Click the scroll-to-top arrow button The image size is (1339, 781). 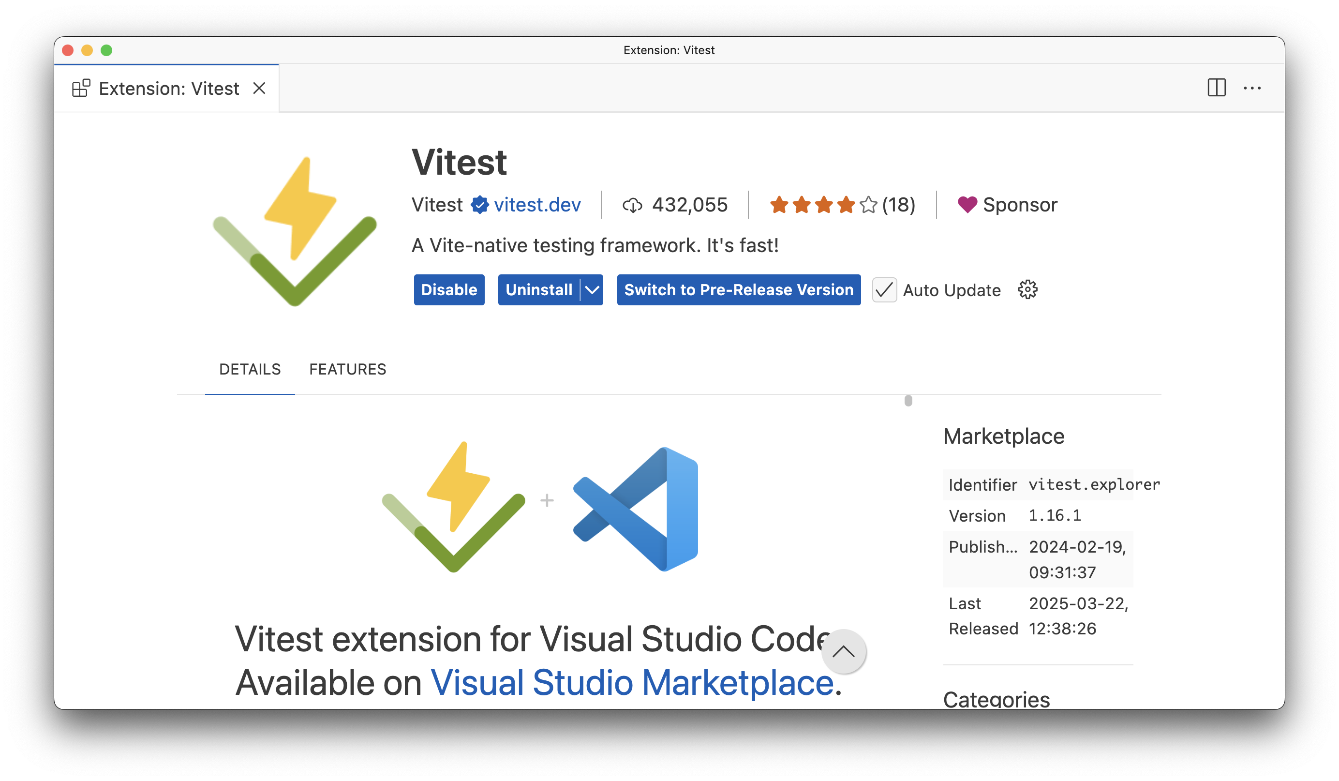(x=843, y=652)
